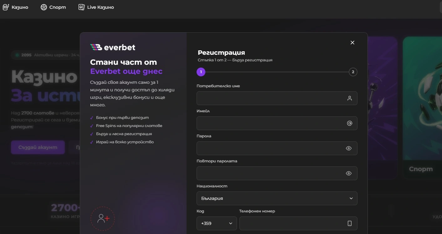
Task: Click 'Бърза и лесна регистрация' list item
Action: click(121, 134)
